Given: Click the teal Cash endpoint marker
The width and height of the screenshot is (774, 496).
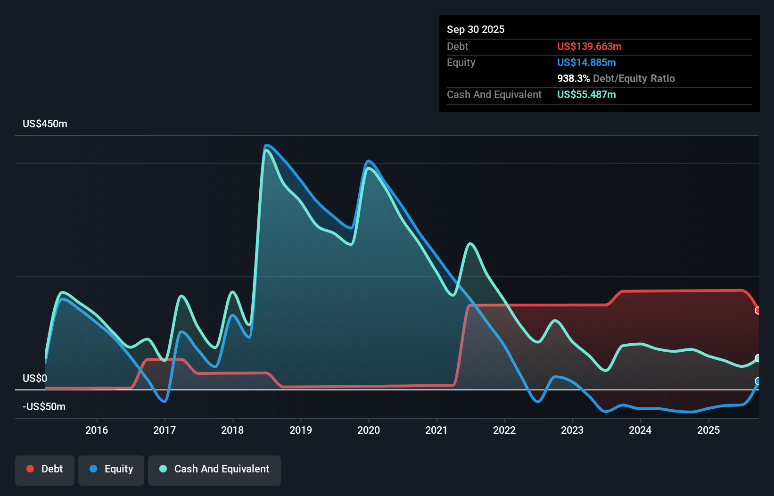Looking at the screenshot, I should (758, 358).
